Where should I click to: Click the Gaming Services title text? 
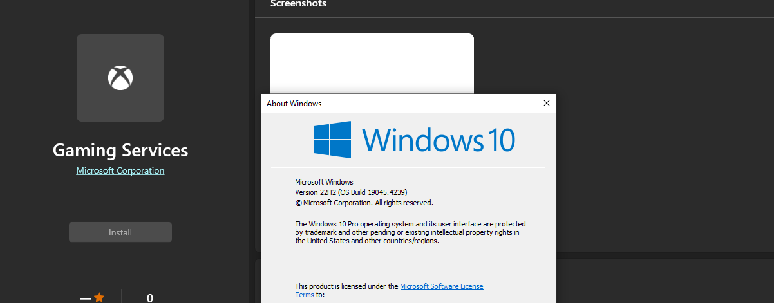point(120,151)
